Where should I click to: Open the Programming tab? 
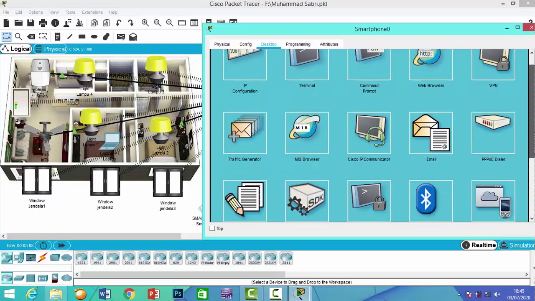pos(298,44)
